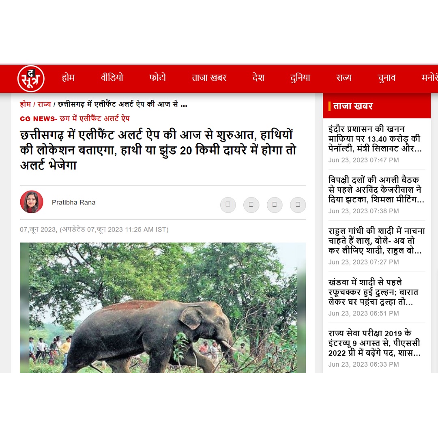Open the चुनाव menu item

point(386,77)
